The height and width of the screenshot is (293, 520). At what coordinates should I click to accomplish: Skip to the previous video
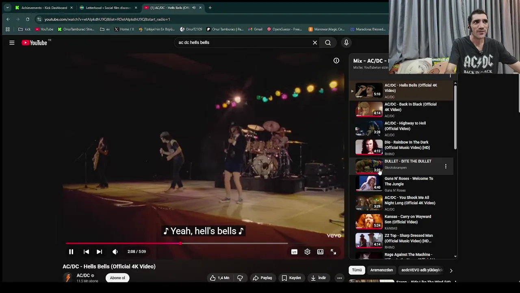86,252
